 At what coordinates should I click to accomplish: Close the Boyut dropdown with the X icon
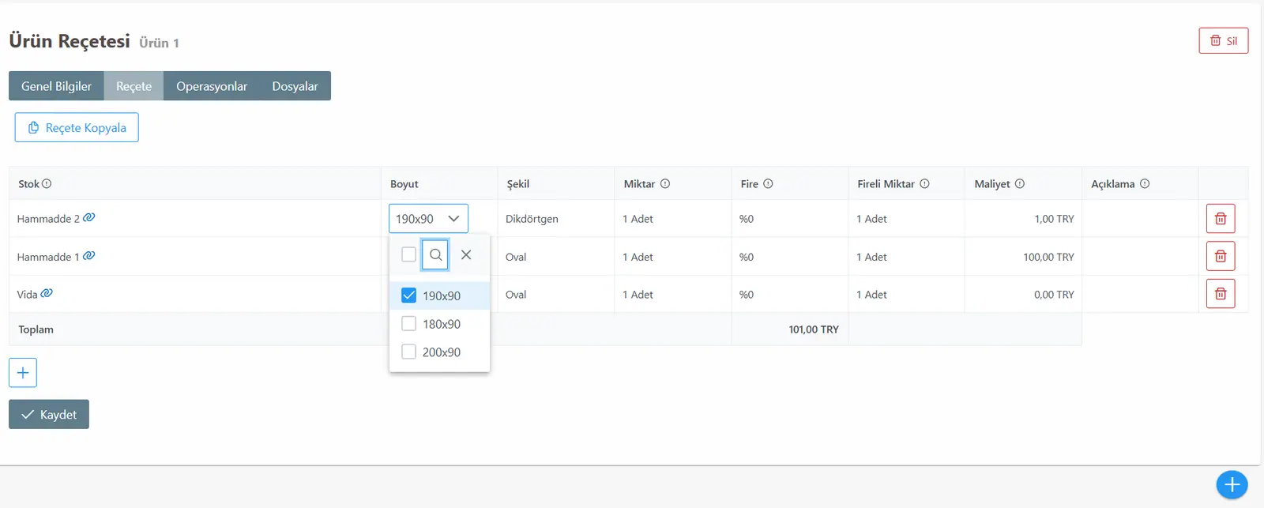point(466,254)
